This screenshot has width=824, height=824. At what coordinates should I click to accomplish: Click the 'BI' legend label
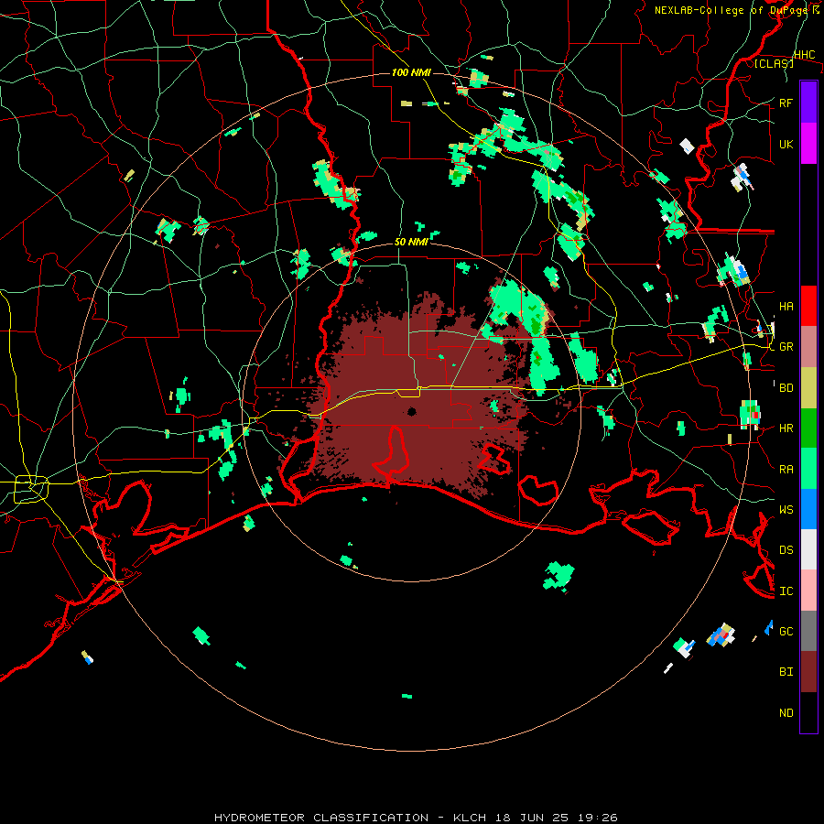click(786, 672)
